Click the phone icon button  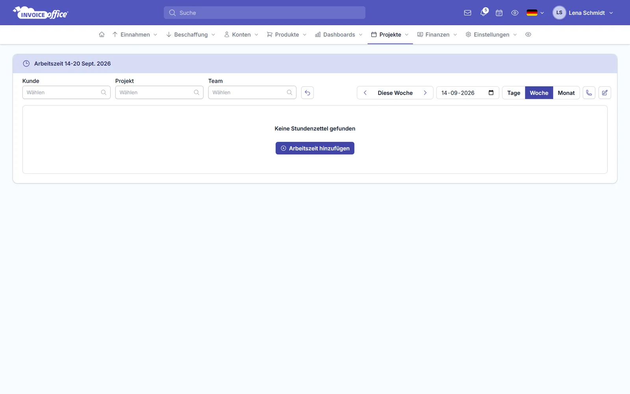coord(589,93)
